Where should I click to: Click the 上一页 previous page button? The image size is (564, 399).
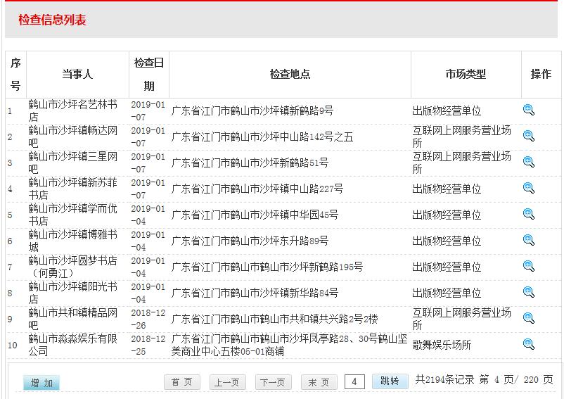click(228, 382)
